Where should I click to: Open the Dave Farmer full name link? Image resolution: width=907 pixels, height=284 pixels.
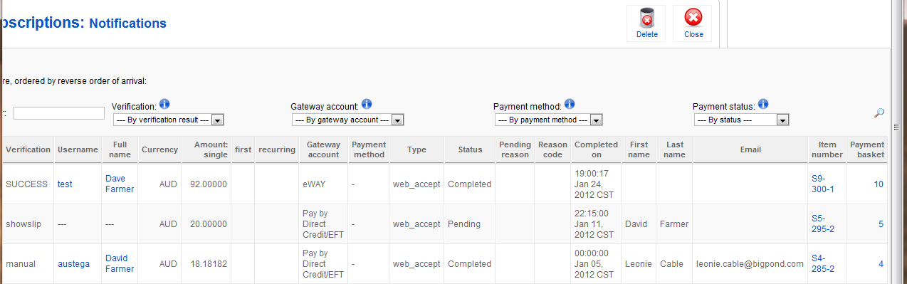point(120,184)
